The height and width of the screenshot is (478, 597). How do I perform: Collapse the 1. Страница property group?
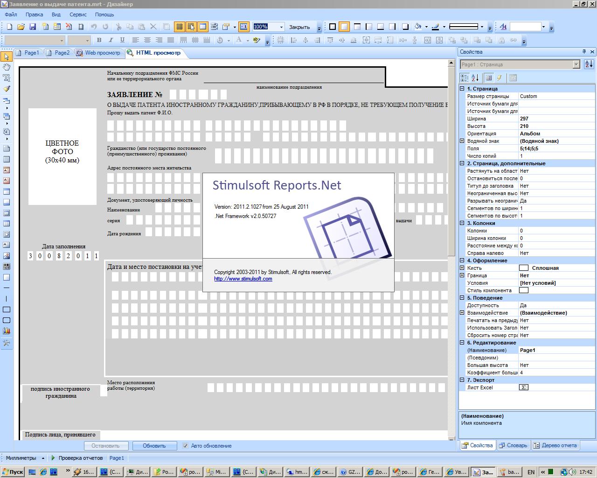pos(462,89)
